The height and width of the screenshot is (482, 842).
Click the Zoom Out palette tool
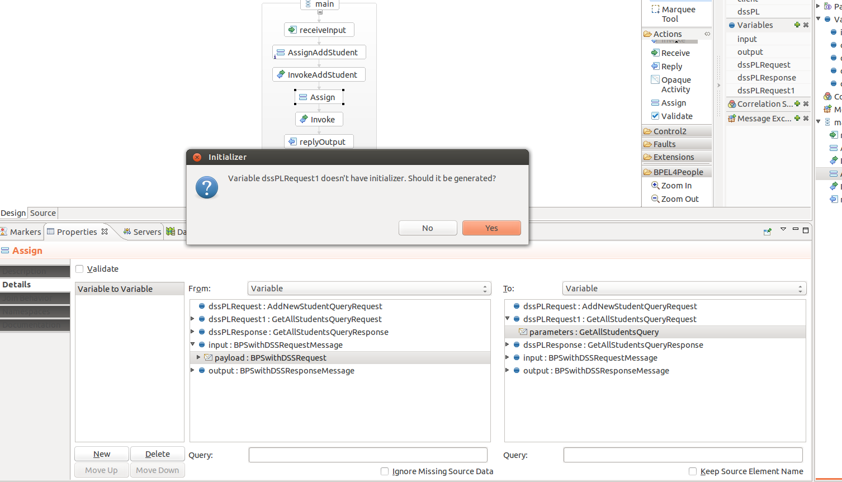pos(675,199)
